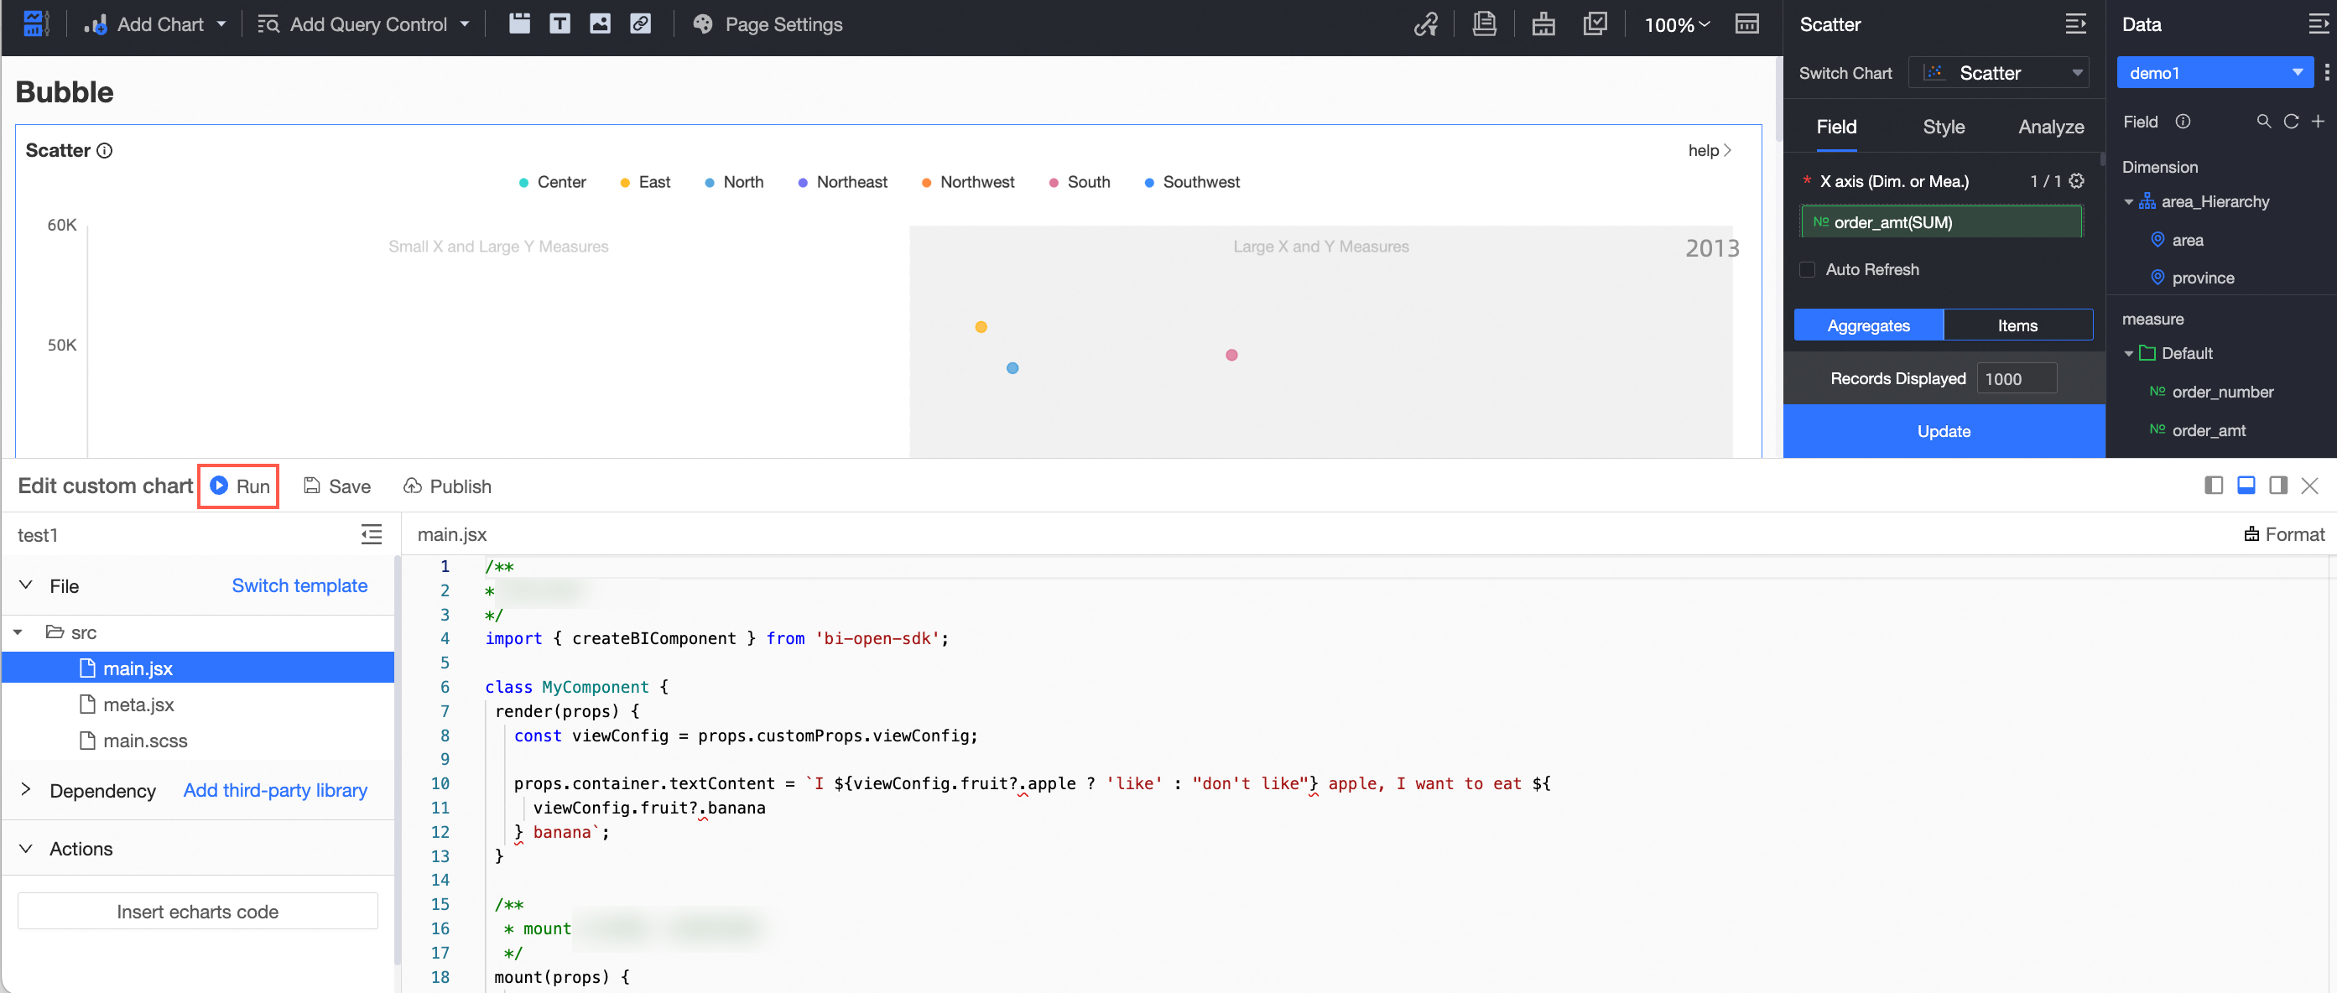Insert a text widget from toolbar
2337x993 pixels.
click(x=560, y=24)
